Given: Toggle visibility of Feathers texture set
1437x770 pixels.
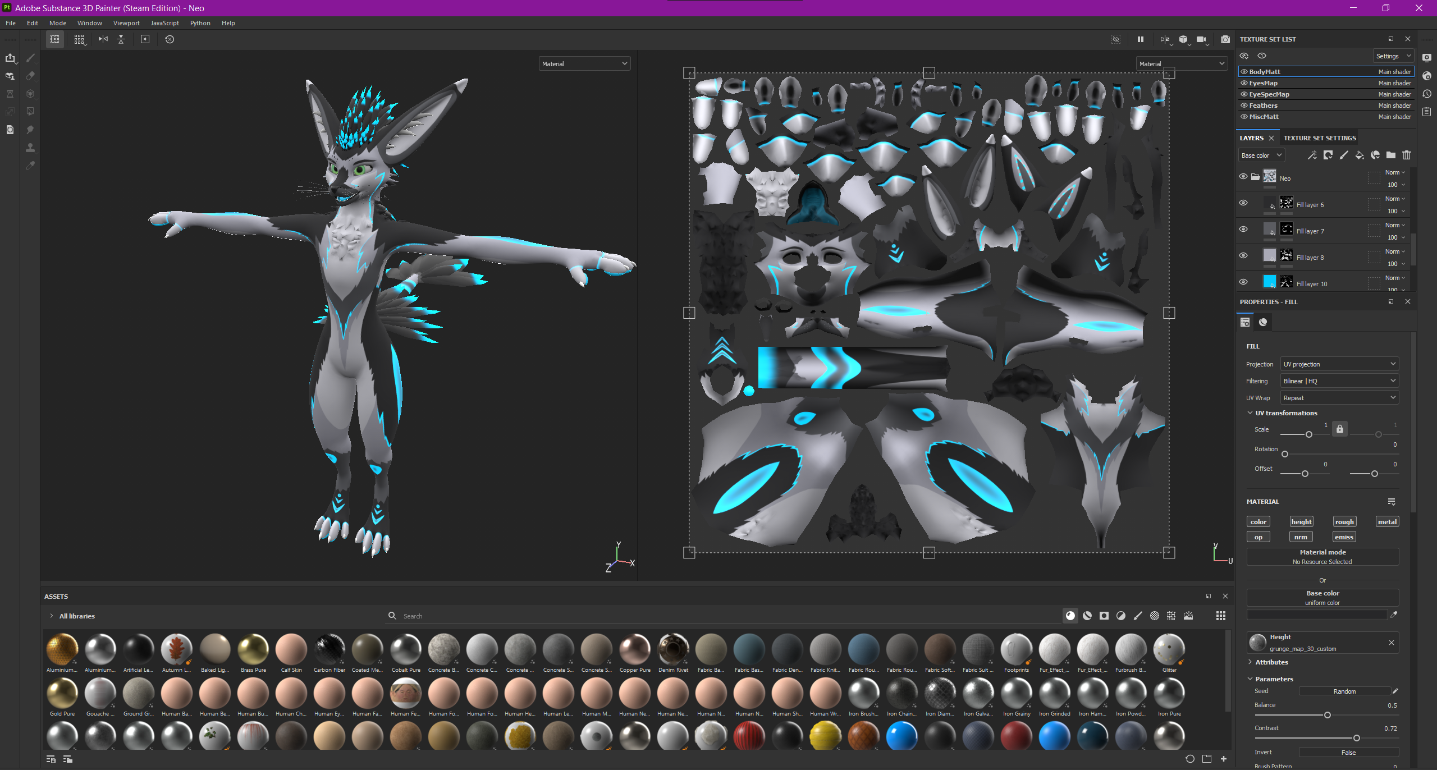Looking at the screenshot, I should [x=1244, y=106].
